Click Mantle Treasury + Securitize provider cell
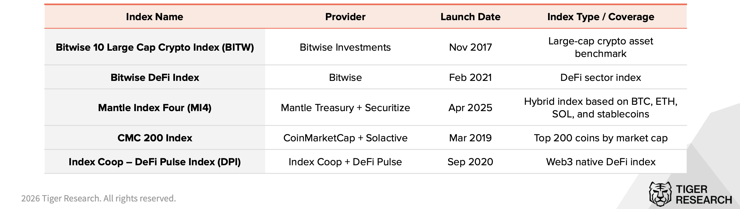The height and width of the screenshot is (209, 740). click(345, 108)
